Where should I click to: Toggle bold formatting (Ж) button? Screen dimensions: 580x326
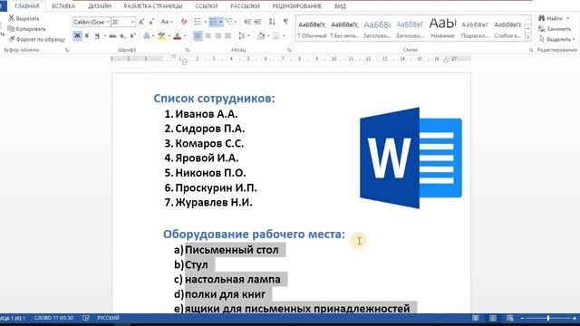tap(77, 36)
